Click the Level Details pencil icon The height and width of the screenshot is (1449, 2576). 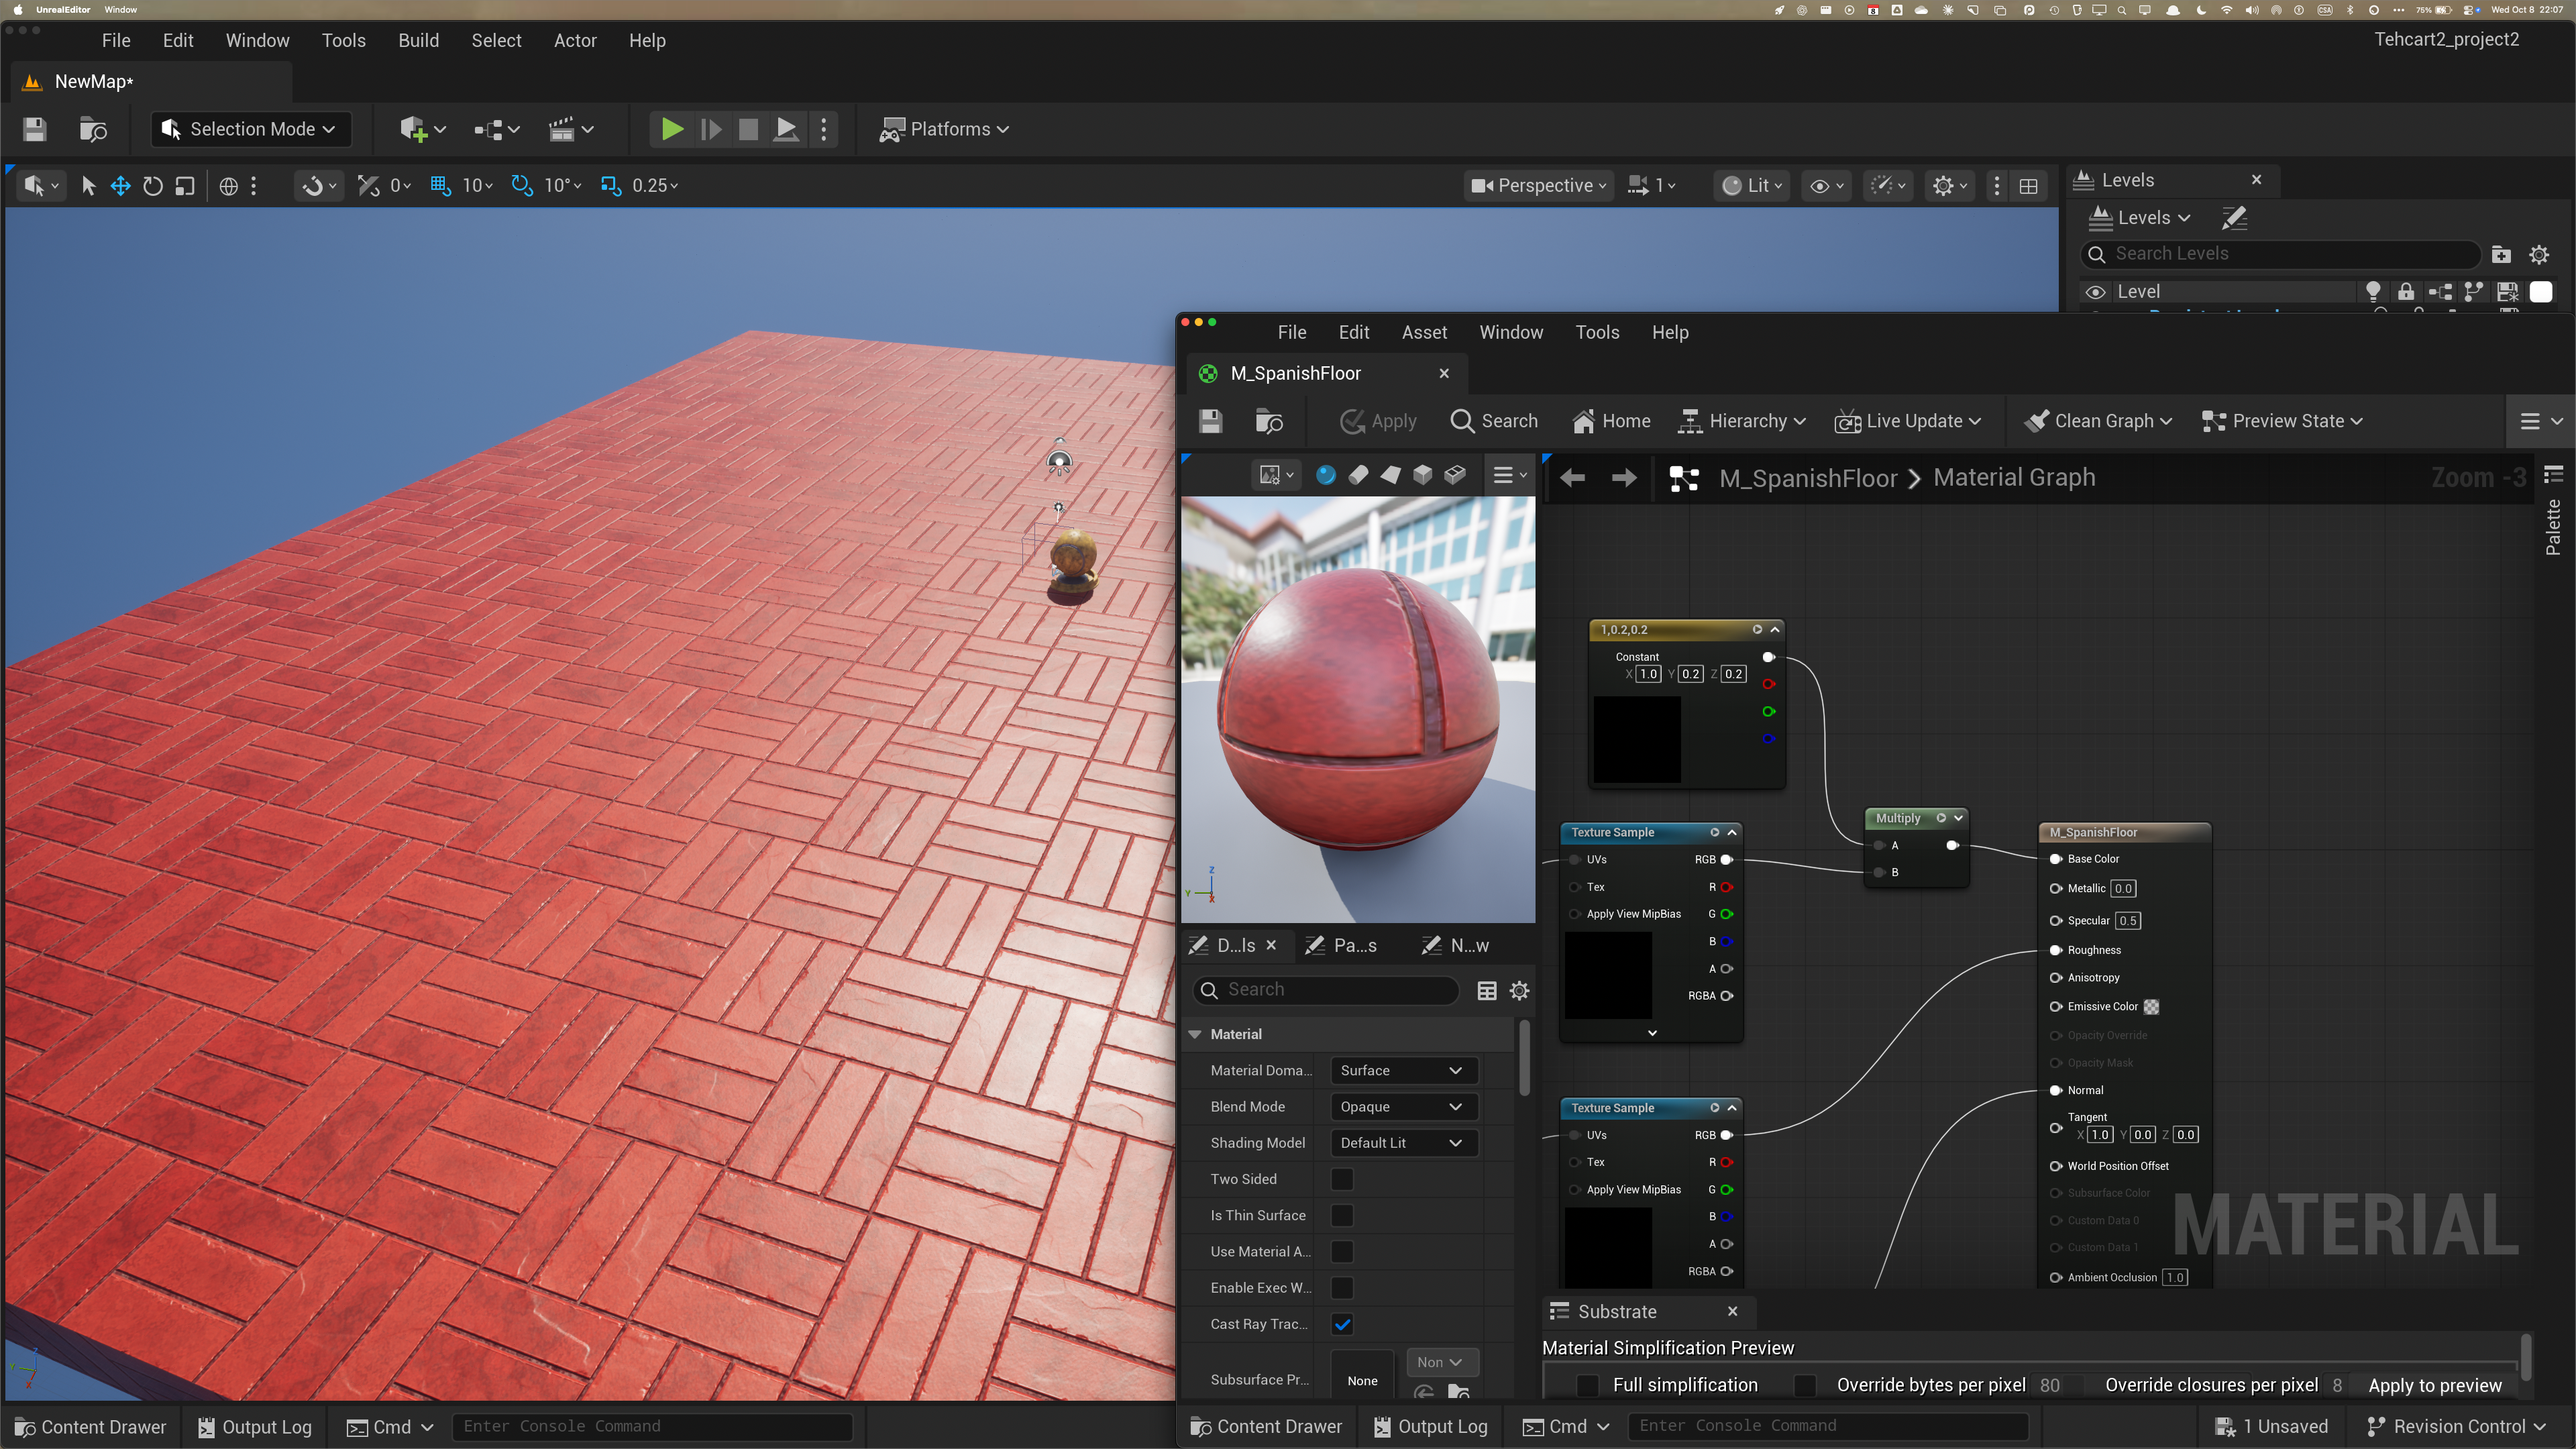pyautogui.click(x=2234, y=218)
